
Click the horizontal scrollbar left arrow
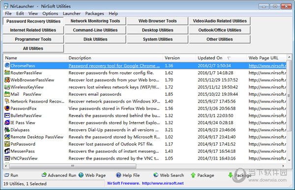[6, 166]
